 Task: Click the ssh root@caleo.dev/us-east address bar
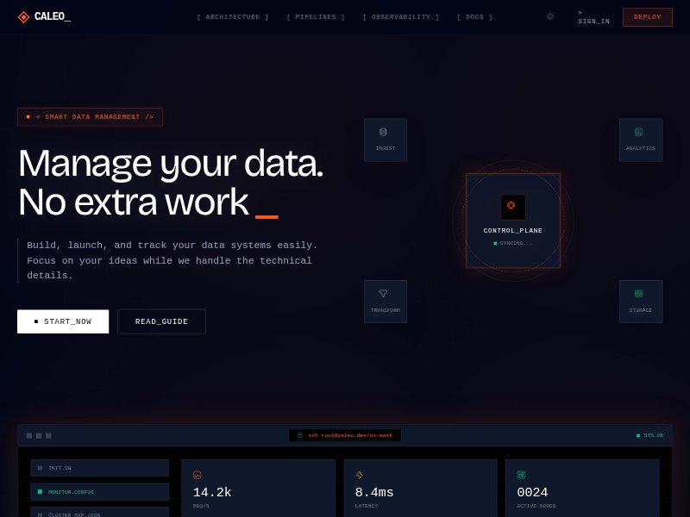345,435
